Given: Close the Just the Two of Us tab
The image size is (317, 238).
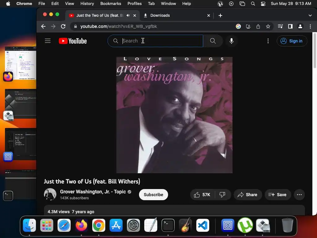Looking at the screenshot, I should click(x=135, y=15).
